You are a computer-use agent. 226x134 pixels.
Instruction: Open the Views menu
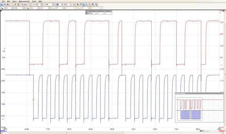tap(14, 1)
